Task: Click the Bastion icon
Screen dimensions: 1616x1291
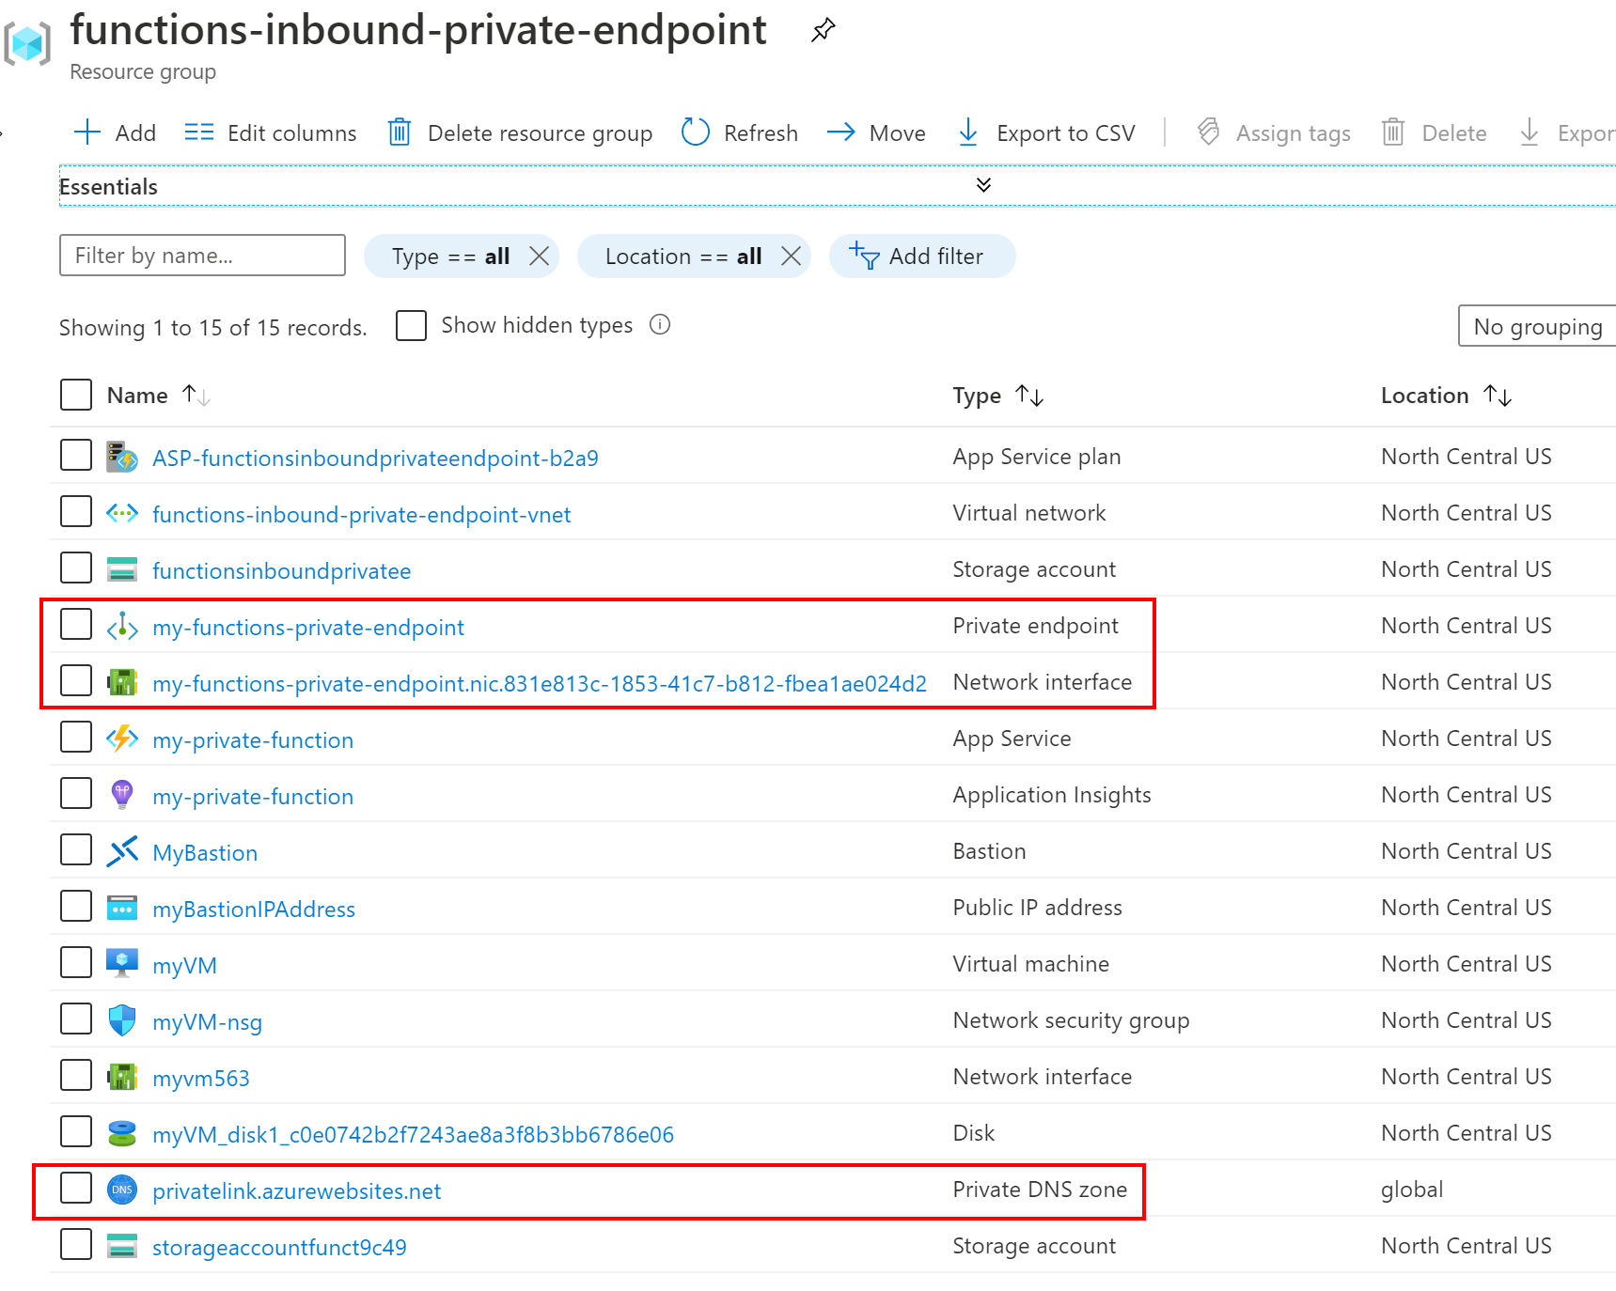Action: (x=122, y=851)
